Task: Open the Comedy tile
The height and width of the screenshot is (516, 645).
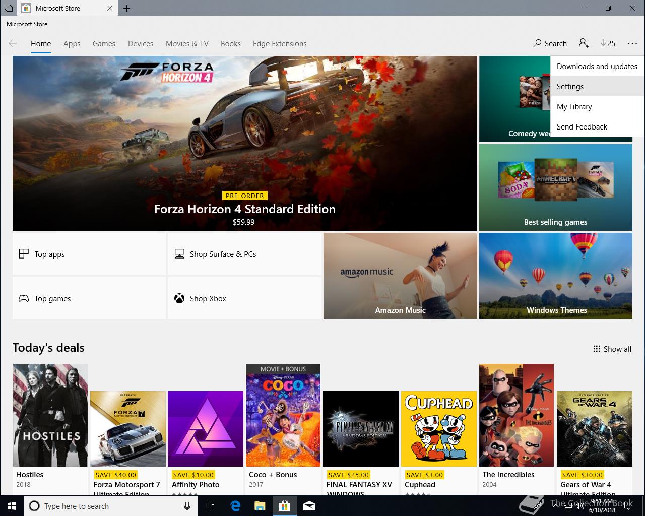Action: (514, 99)
